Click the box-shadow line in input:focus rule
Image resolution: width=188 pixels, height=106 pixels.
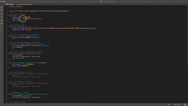(x=23, y=64)
